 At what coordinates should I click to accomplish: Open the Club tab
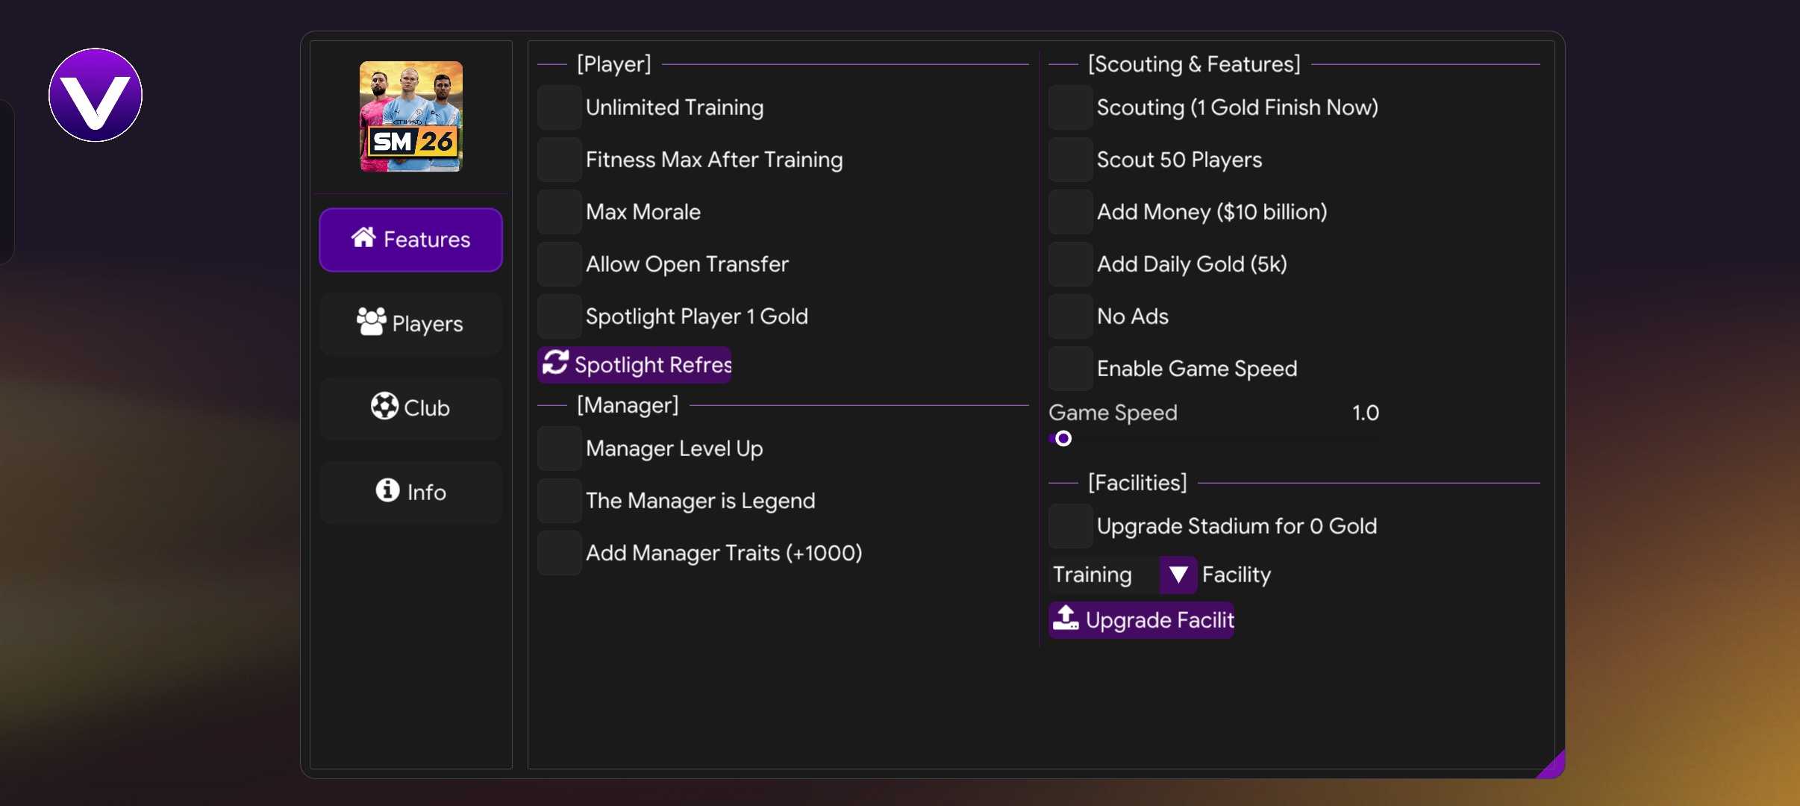click(x=410, y=407)
